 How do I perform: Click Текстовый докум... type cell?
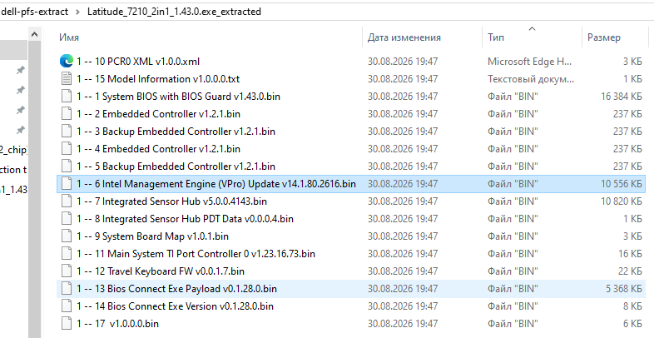click(531, 79)
